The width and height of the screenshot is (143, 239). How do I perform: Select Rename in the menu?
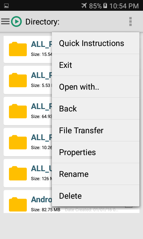(96, 174)
